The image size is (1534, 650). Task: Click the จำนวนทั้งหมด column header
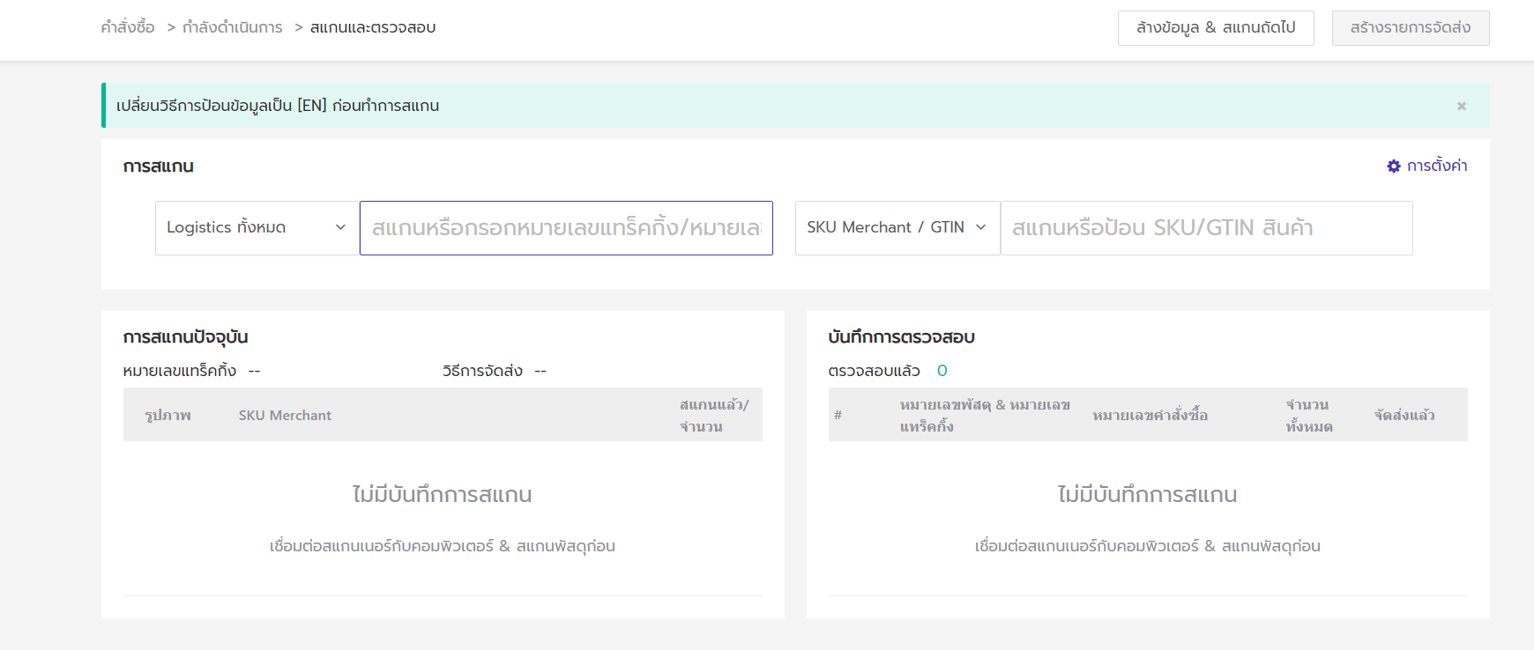coord(1308,416)
